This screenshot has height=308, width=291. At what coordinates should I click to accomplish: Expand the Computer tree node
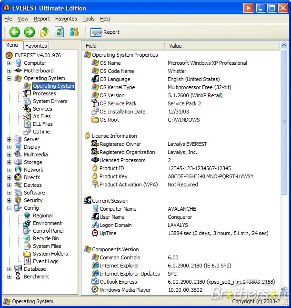coord(9,63)
